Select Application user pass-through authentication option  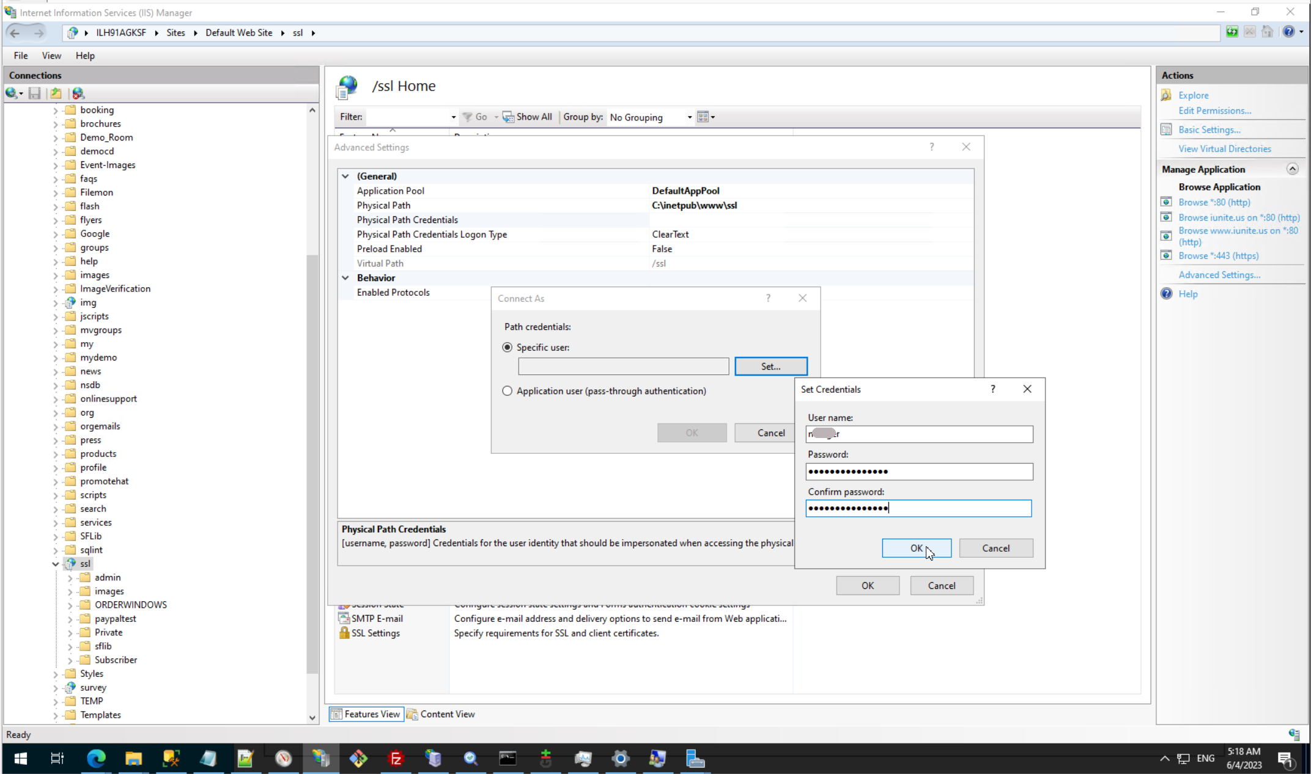point(507,391)
